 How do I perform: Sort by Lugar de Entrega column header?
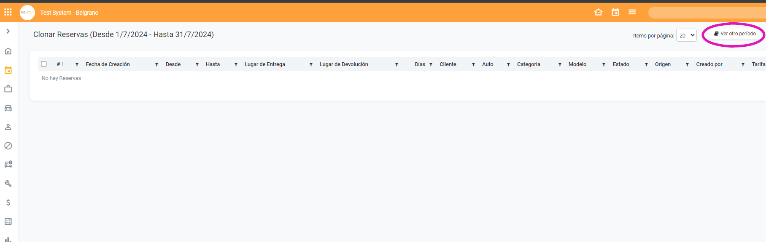264,64
